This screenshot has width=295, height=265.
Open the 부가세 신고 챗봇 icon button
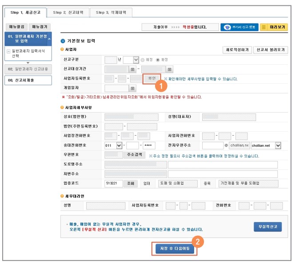pos(239,27)
